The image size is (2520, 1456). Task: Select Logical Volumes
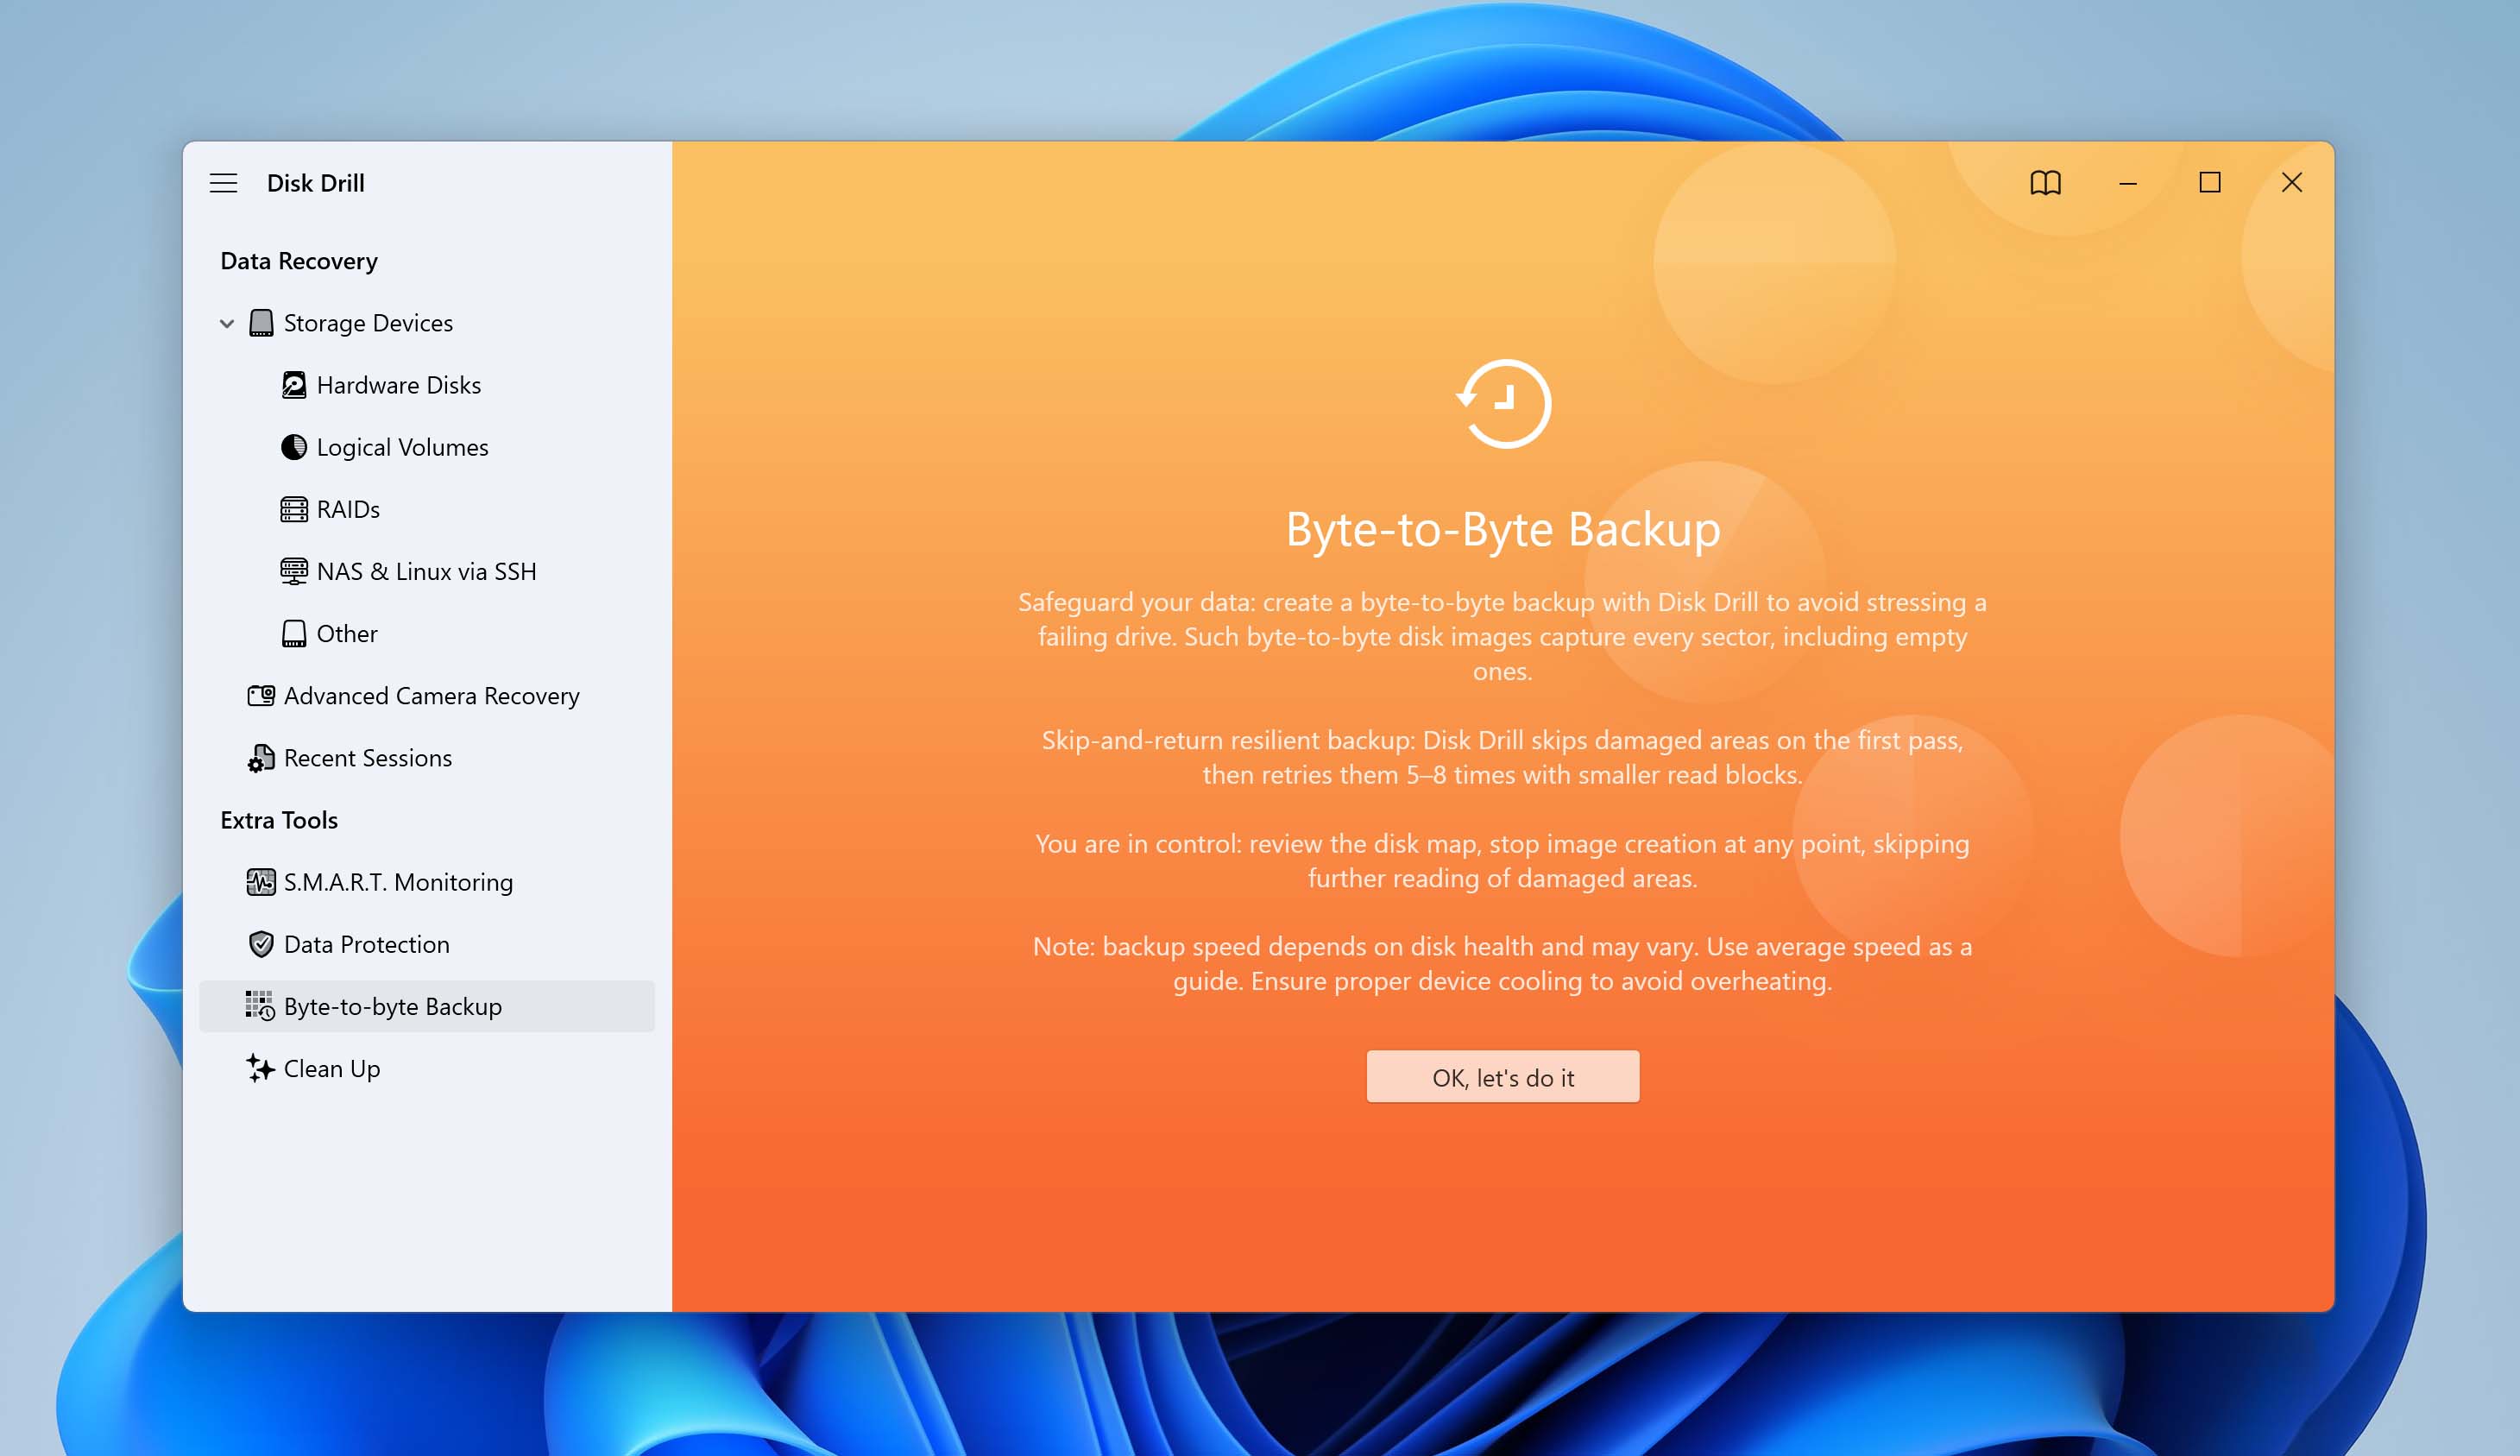tap(400, 447)
